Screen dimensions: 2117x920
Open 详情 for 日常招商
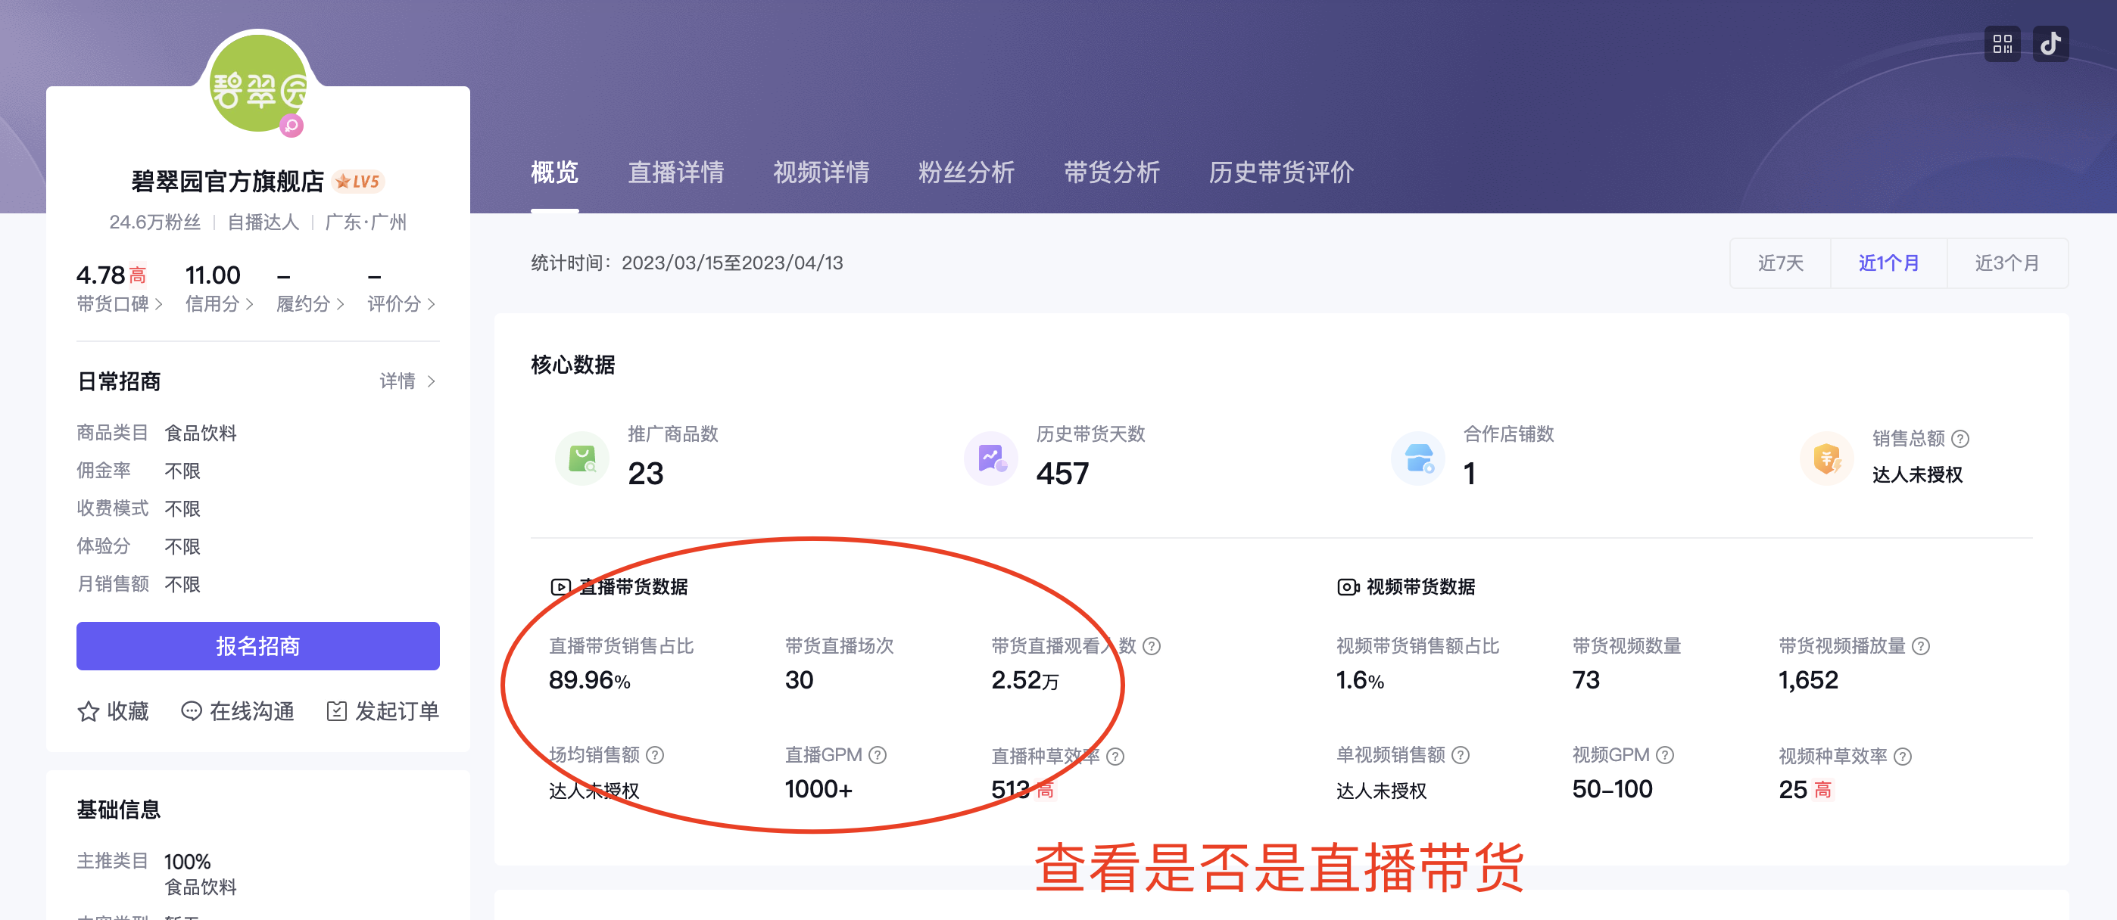pos(407,381)
